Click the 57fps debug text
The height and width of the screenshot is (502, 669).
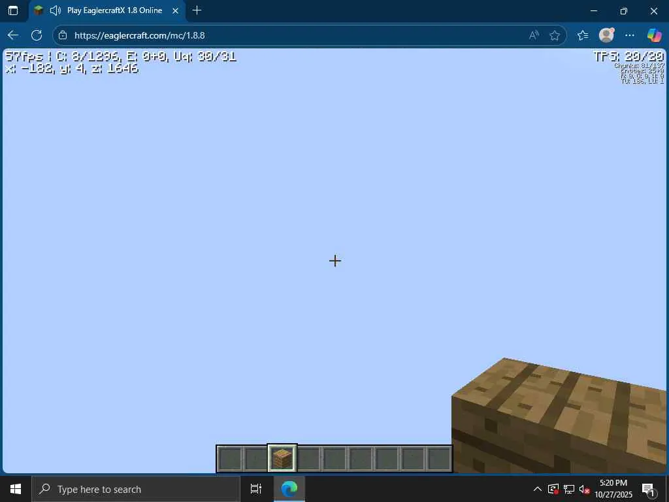24,56
